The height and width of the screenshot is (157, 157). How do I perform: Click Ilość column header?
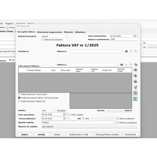(x=55, y=70)
